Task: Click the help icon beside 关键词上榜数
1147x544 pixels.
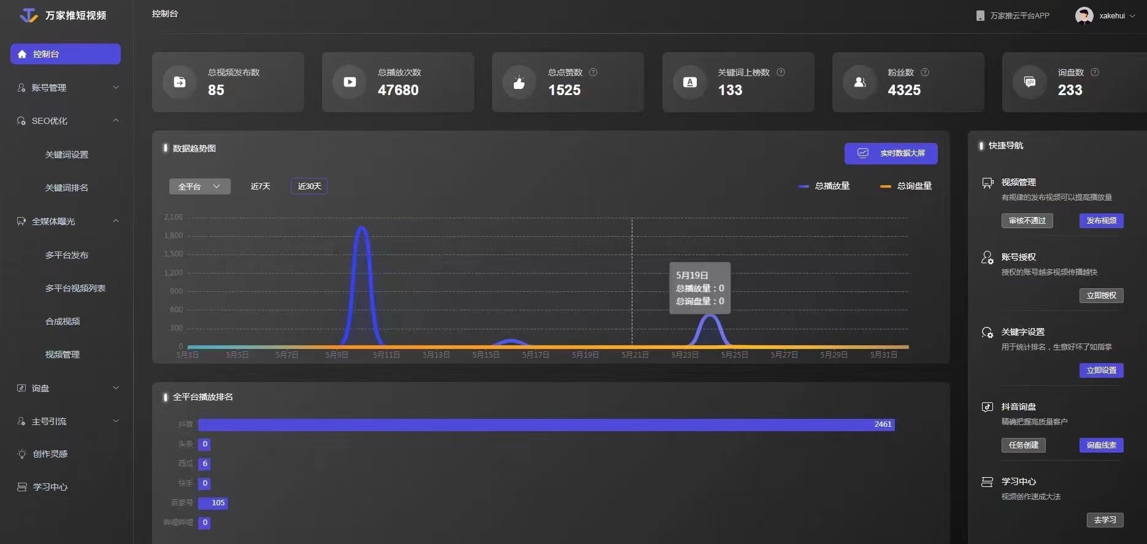Action: coord(781,72)
